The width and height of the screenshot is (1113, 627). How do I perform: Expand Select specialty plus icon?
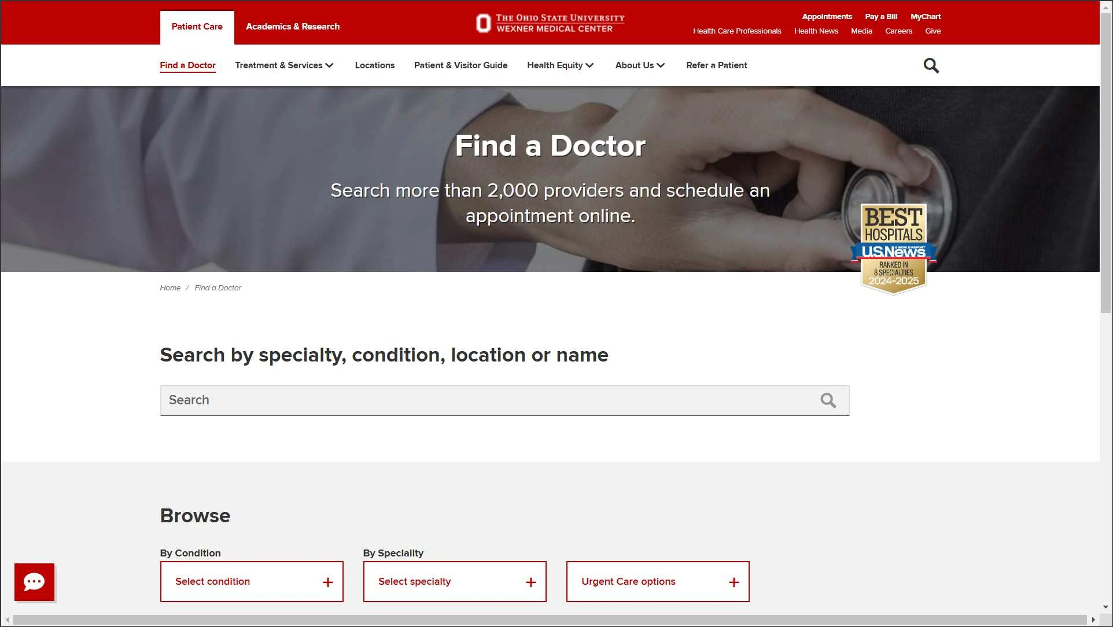coord(530,582)
